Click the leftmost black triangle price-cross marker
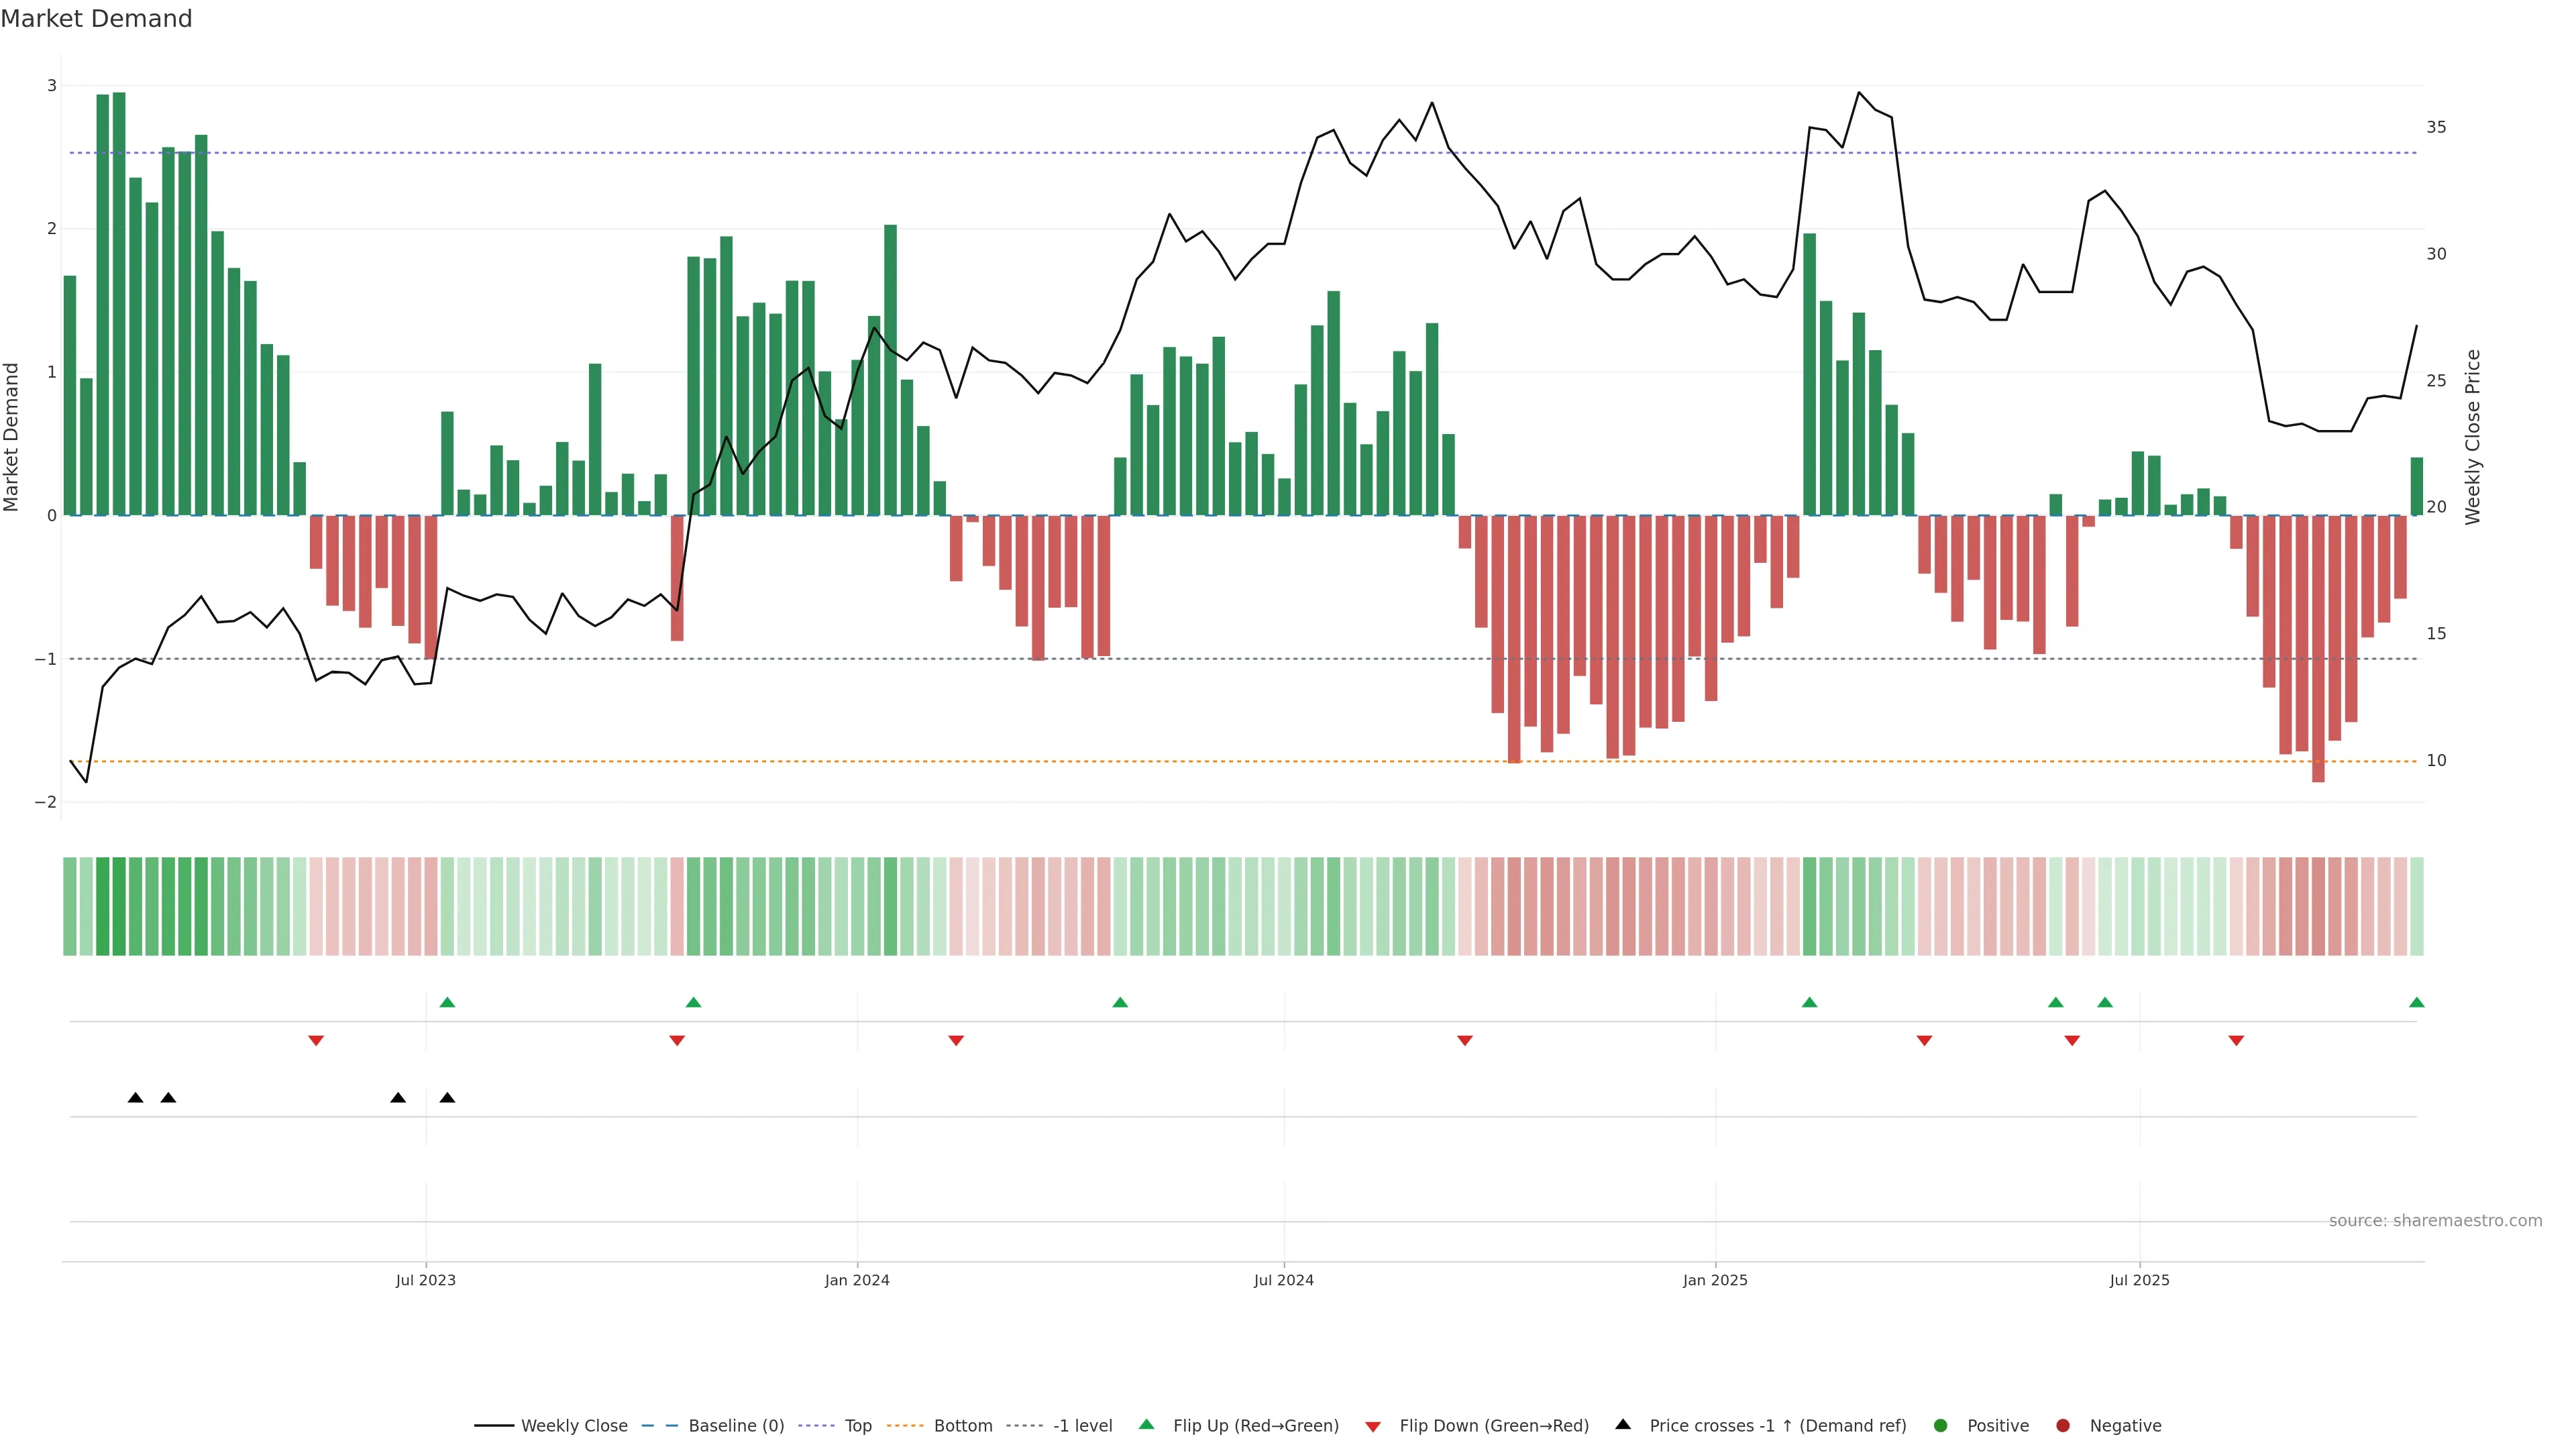Image resolution: width=2576 pixels, height=1449 pixels. click(x=136, y=1098)
